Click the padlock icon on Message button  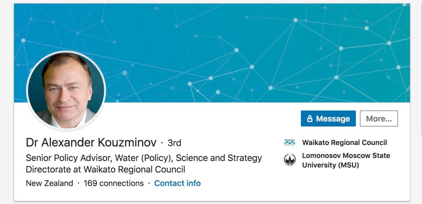(x=310, y=119)
